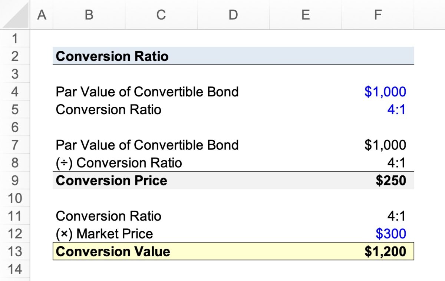This screenshot has width=445, height=281.
Task: Select empty row 6 header
Action: (x=15, y=127)
